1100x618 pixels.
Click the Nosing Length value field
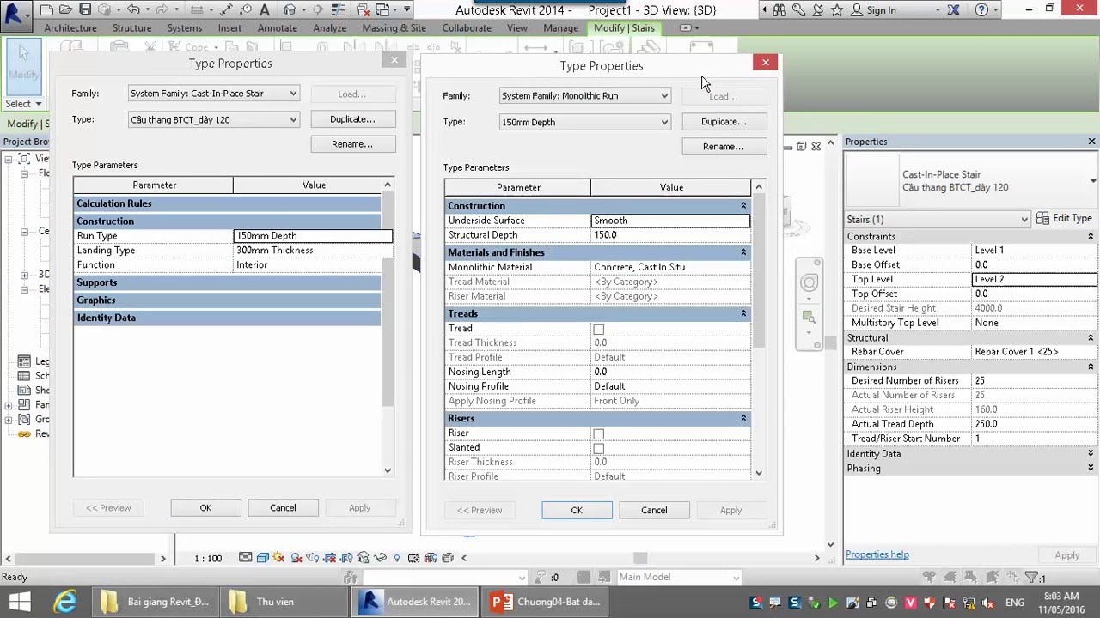[670, 372]
